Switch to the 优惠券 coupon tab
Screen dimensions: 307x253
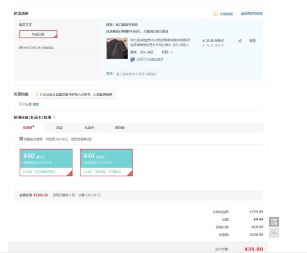28,127
